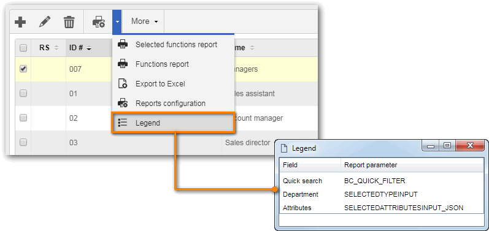Minimize the Legend window
Viewport: 489px width, 231px height.
[431, 146]
